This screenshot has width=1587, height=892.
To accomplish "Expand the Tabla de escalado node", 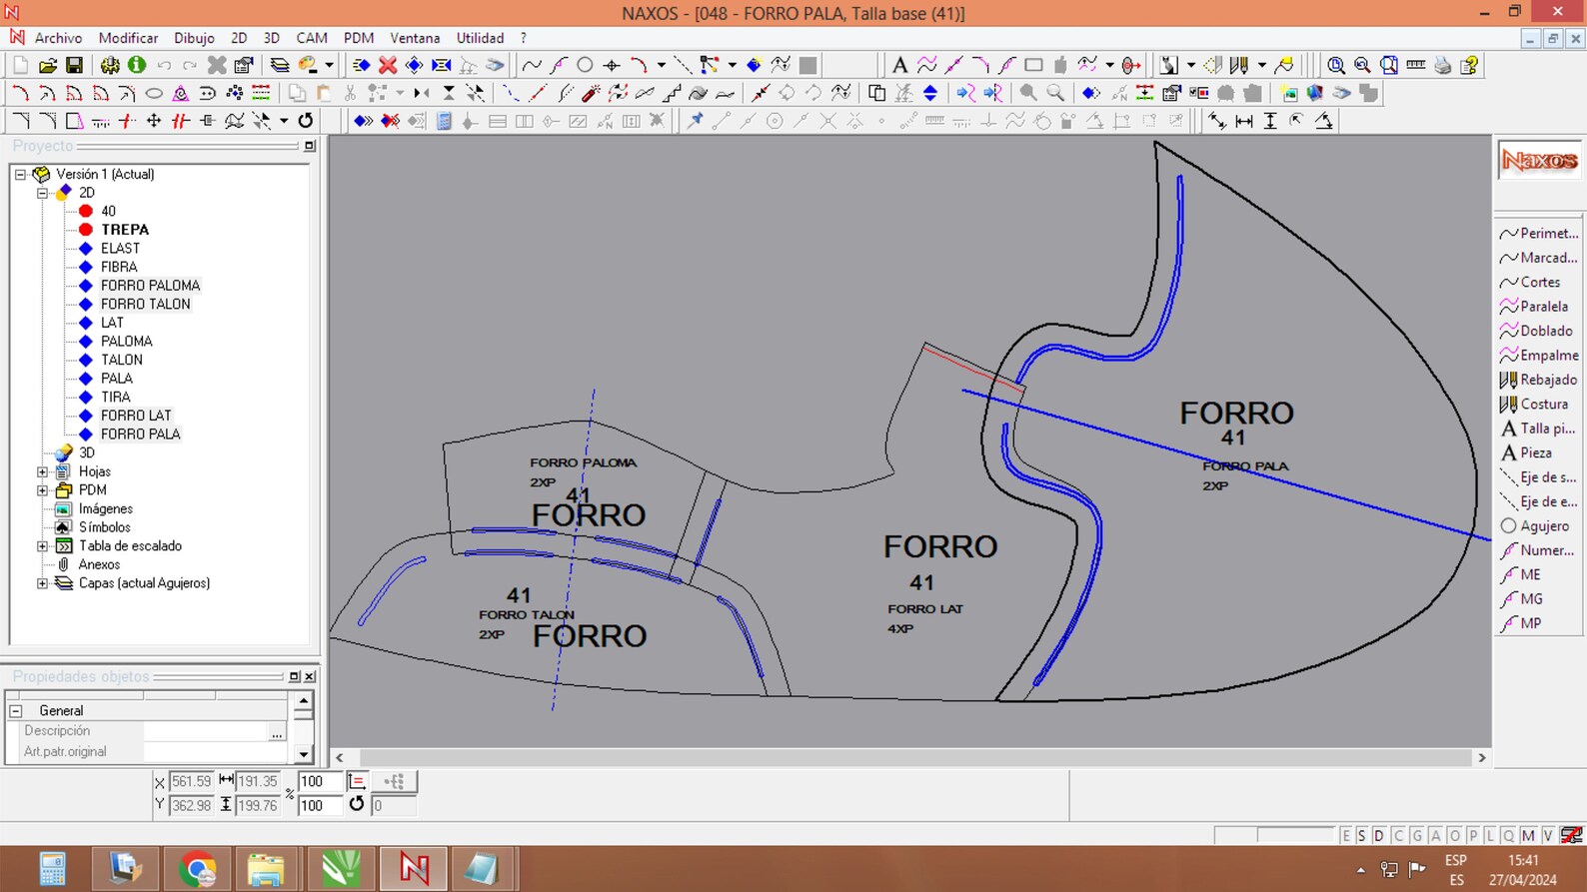I will 43,546.
